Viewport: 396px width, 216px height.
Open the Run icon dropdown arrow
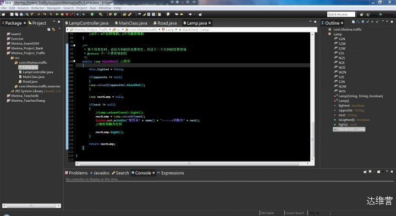point(96,14)
